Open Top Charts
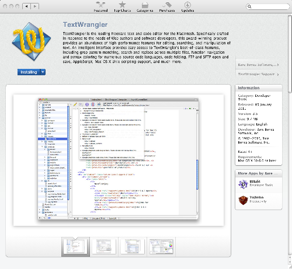Image resolution: width=292 pixels, height=269 pixels. (x=122, y=6)
